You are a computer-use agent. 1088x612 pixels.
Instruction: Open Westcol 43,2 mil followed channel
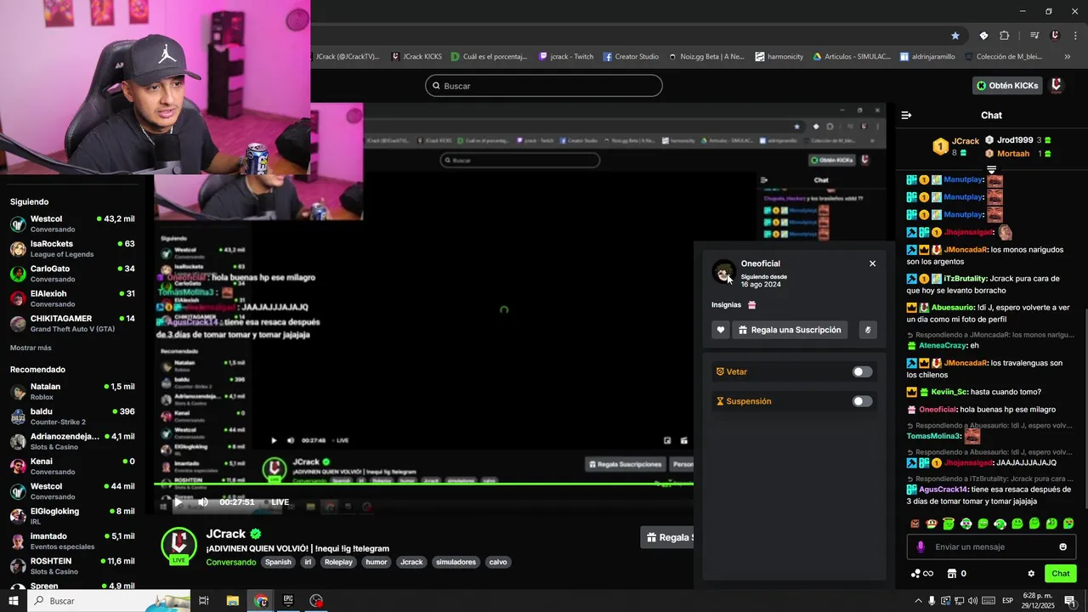pos(71,224)
